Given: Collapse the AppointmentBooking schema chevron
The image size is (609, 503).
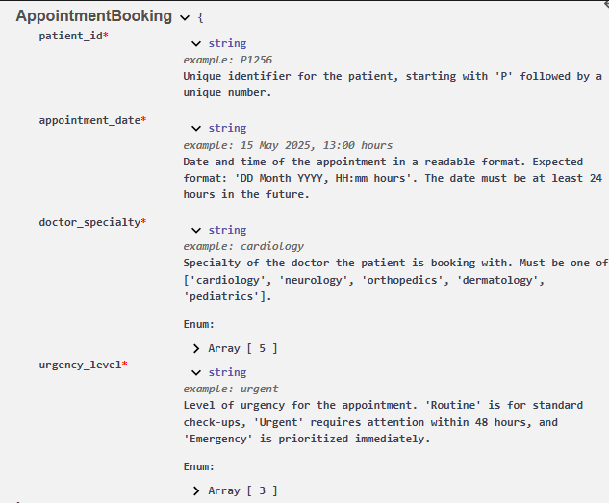Looking at the screenshot, I should pos(185,18).
